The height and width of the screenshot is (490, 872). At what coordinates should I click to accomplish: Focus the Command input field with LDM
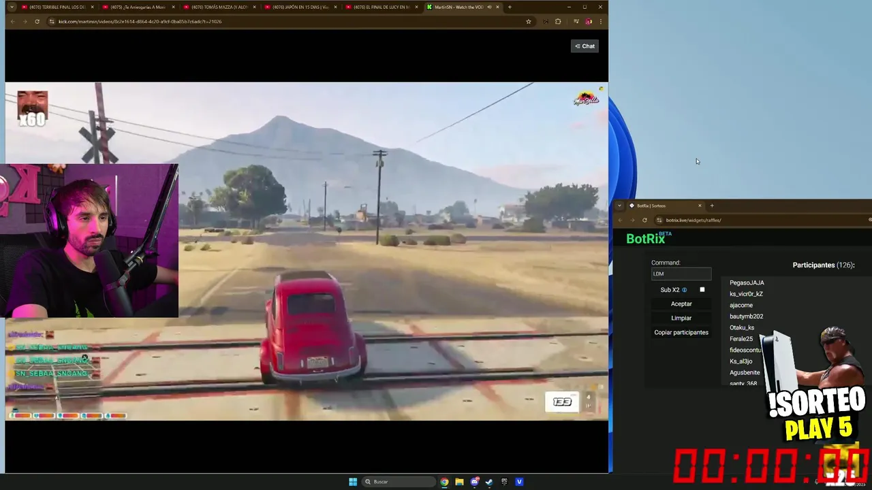pyautogui.click(x=681, y=274)
